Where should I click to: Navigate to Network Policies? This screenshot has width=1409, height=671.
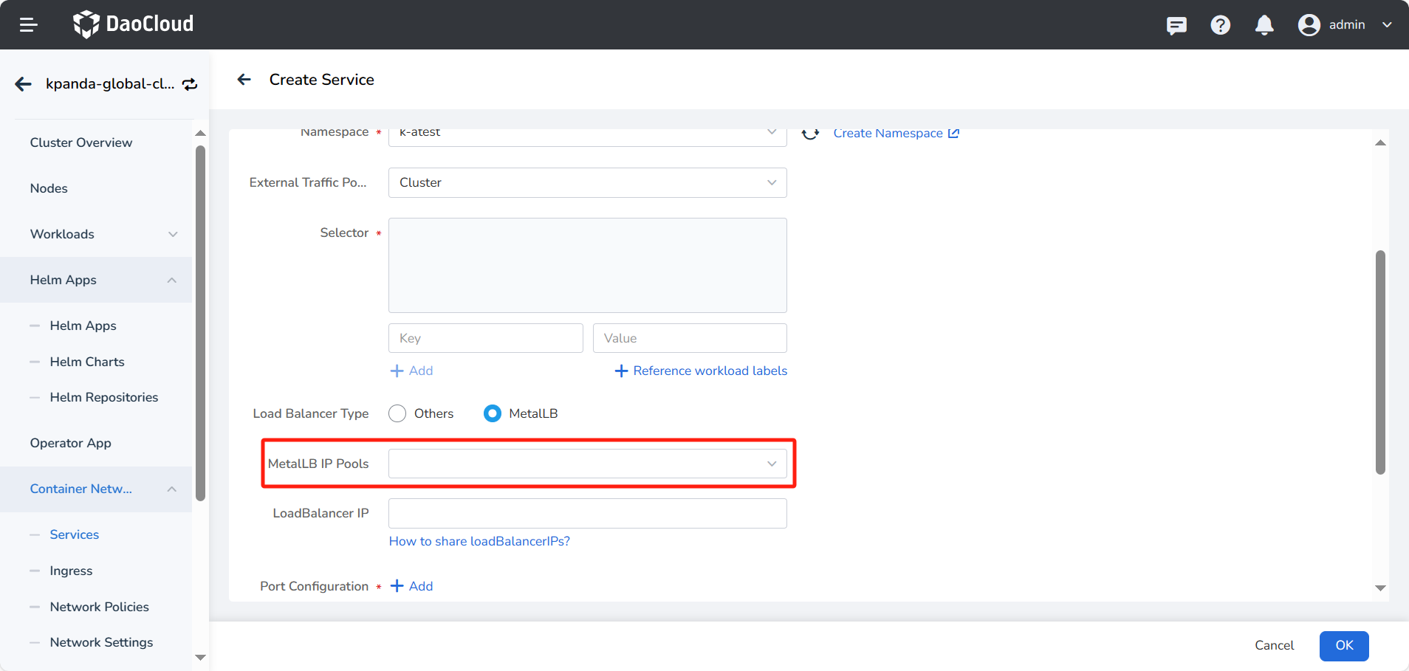(x=99, y=606)
